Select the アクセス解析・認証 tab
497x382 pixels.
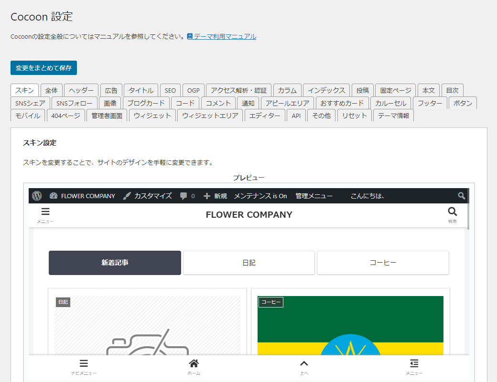239,90
